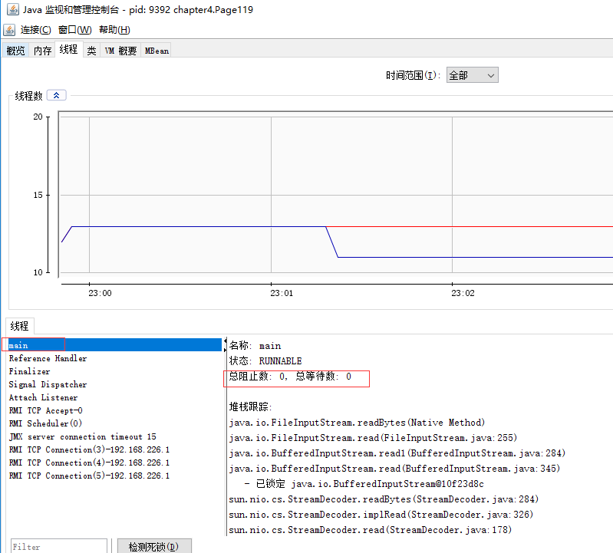Switch to the 内存 tab
This screenshot has width=613, height=553.
(x=42, y=51)
